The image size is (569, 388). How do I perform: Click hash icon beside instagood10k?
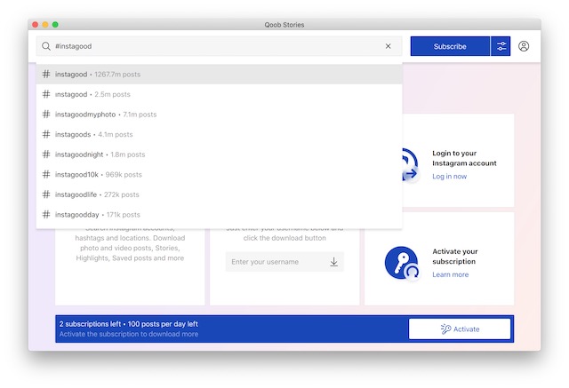[x=46, y=174]
